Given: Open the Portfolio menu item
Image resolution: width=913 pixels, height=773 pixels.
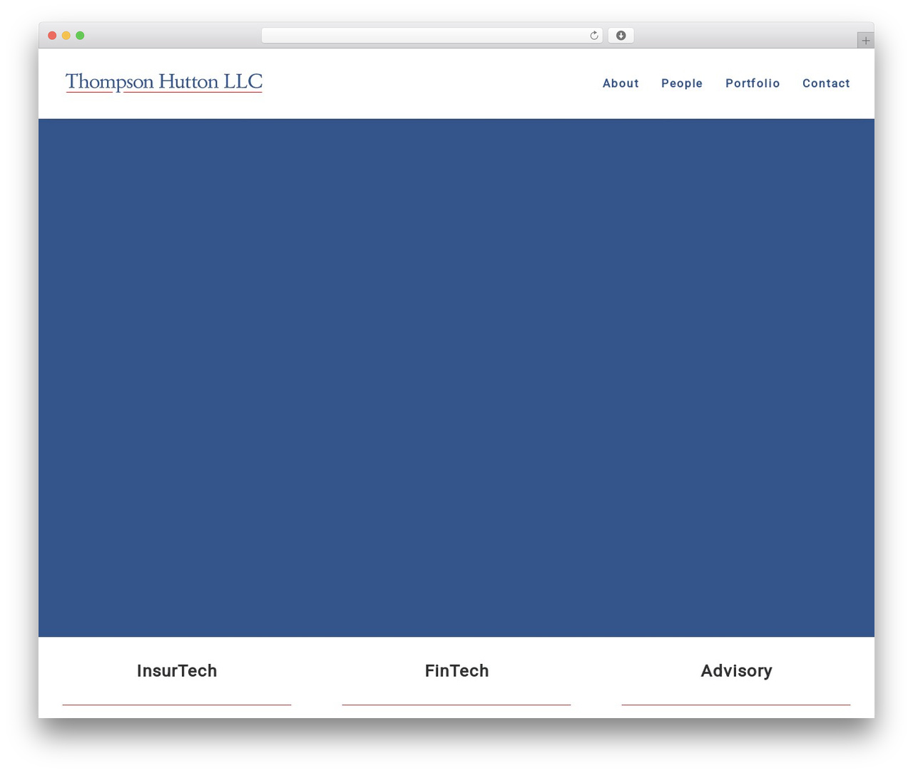Looking at the screenshot, I should pos(753,83).
